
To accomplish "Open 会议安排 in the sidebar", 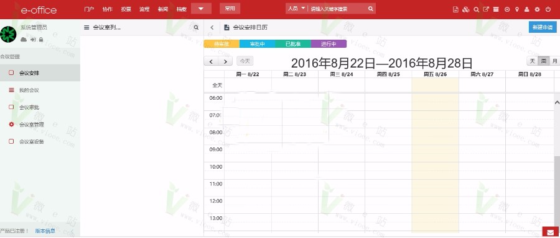I will pyautogui.click(x=40, y=73).
